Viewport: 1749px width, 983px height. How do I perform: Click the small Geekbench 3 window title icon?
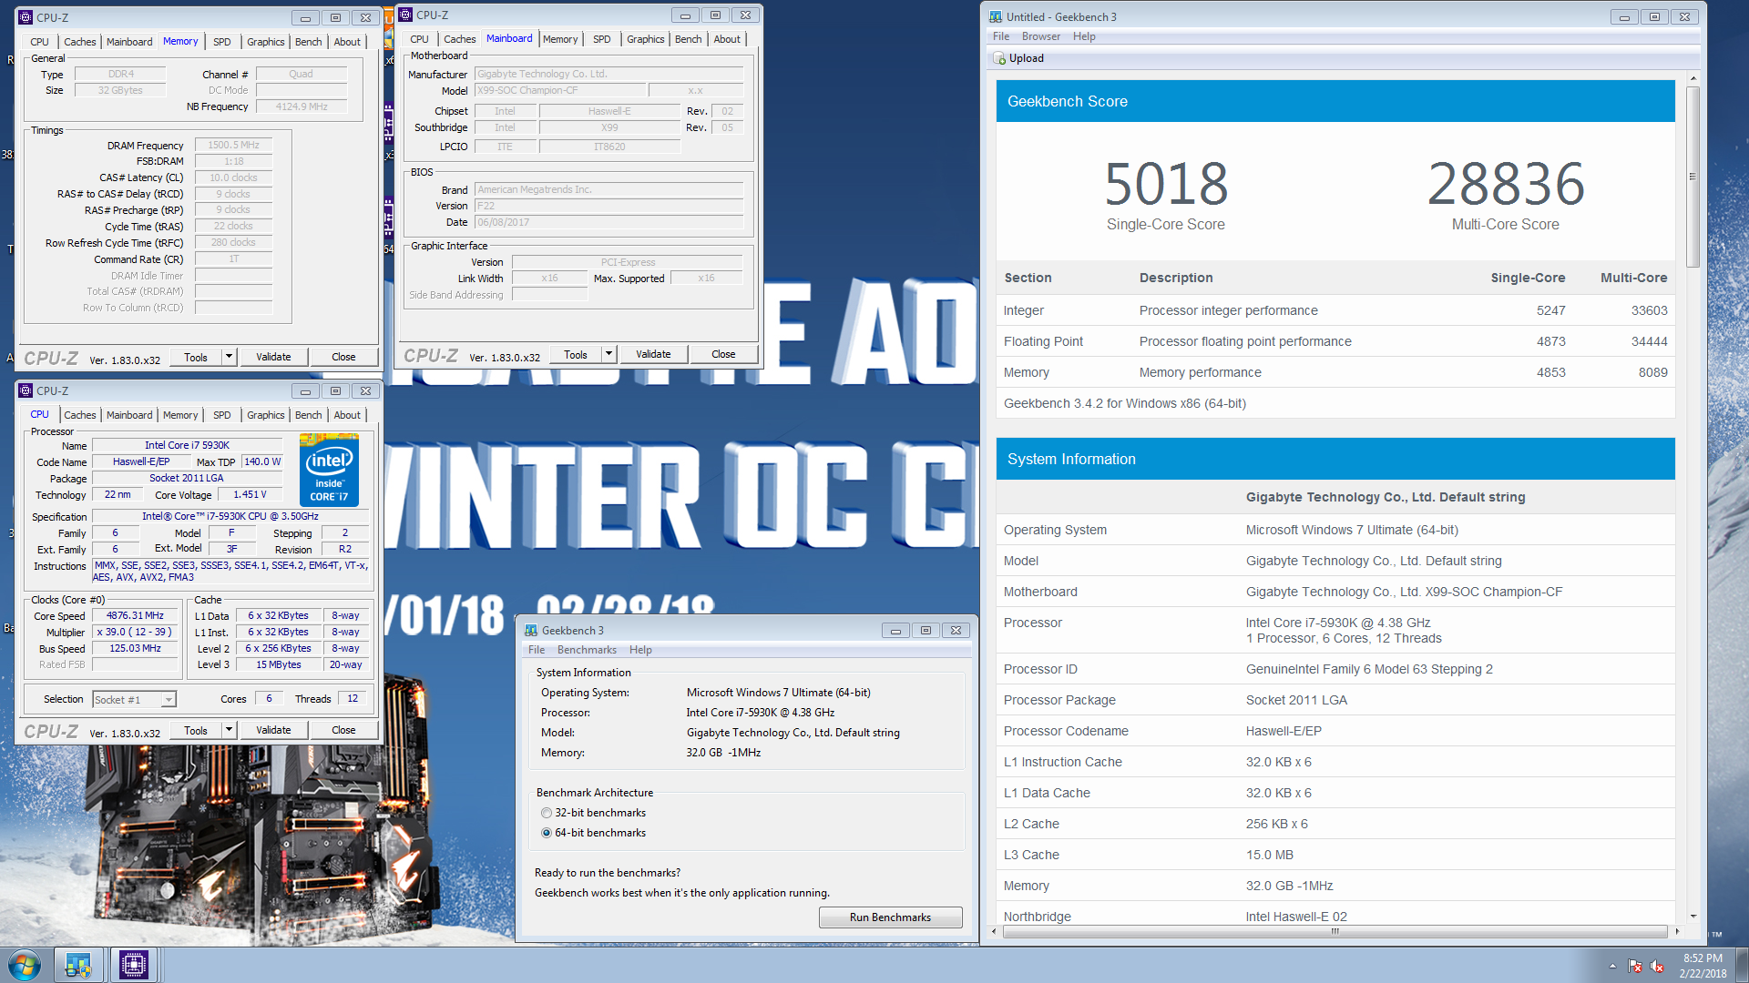click(531, 630)
